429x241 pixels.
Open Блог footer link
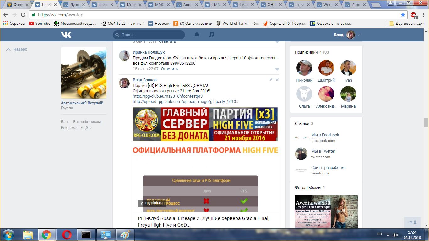pyautogui.click(x=65, y=122)
